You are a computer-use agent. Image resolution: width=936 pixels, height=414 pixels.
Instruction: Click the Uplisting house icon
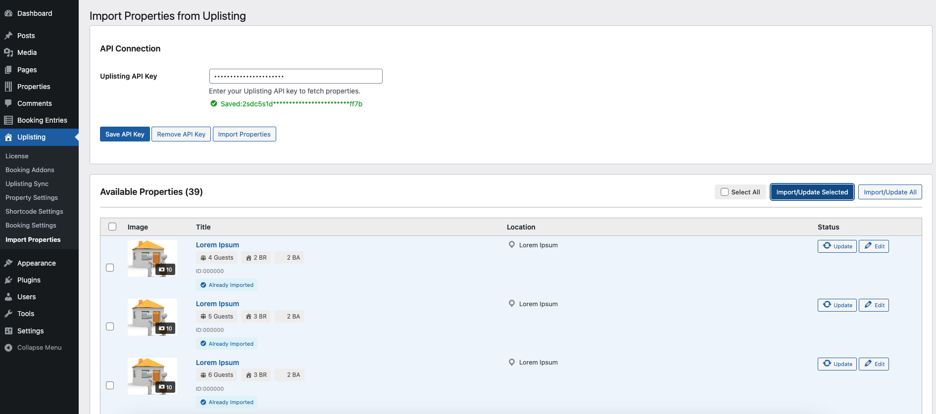(x=8, y=137)
